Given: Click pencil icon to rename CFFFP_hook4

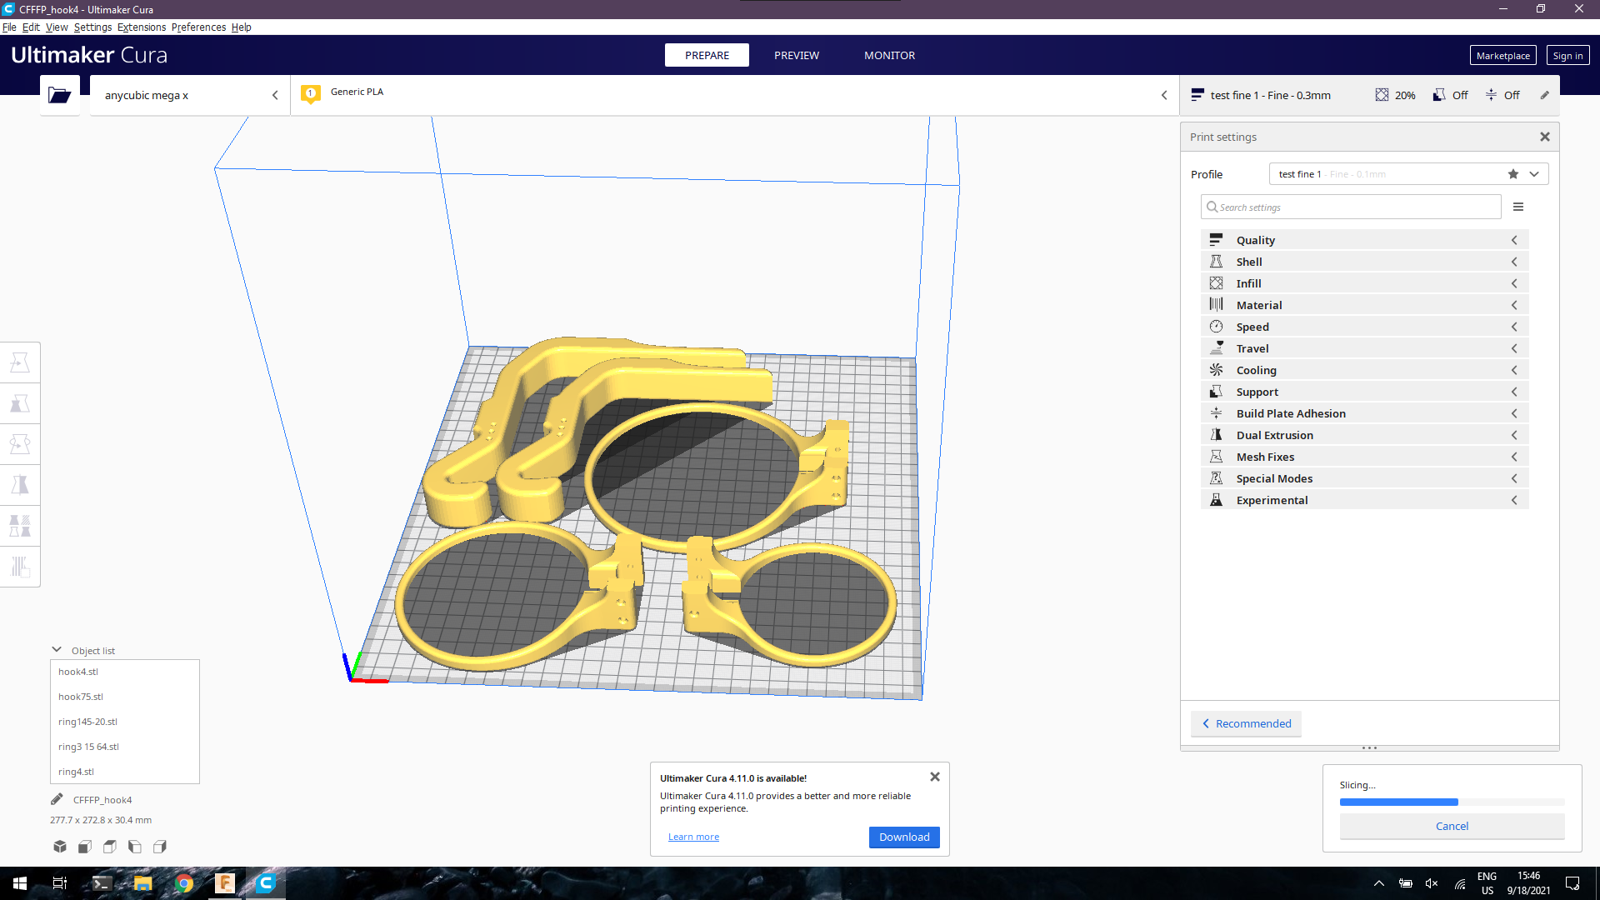Looking at the screenshot, I should (57, 799).
